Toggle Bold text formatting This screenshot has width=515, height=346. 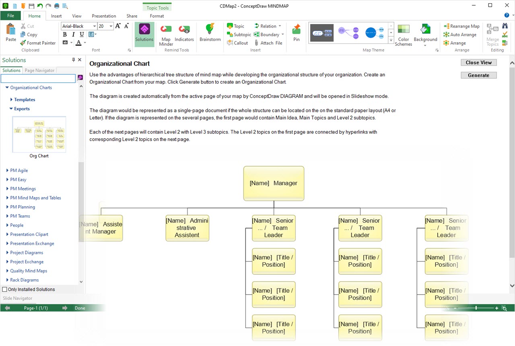[x=65, y=35]
